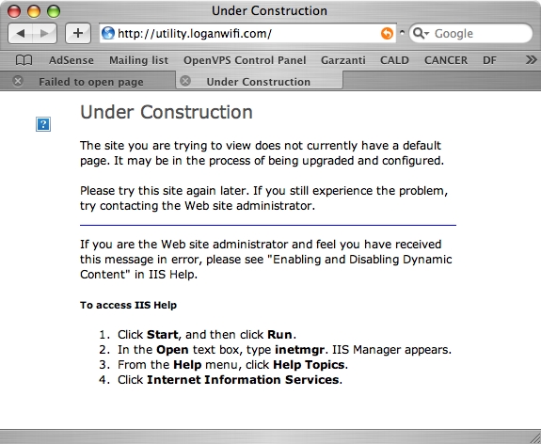Close the Failed to open page tab
This screenshot has width=541, height=444.
(18, 82)
